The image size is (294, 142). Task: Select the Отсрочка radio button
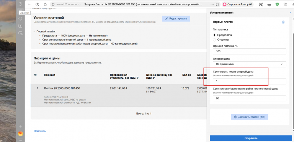[x=214, y=40]
